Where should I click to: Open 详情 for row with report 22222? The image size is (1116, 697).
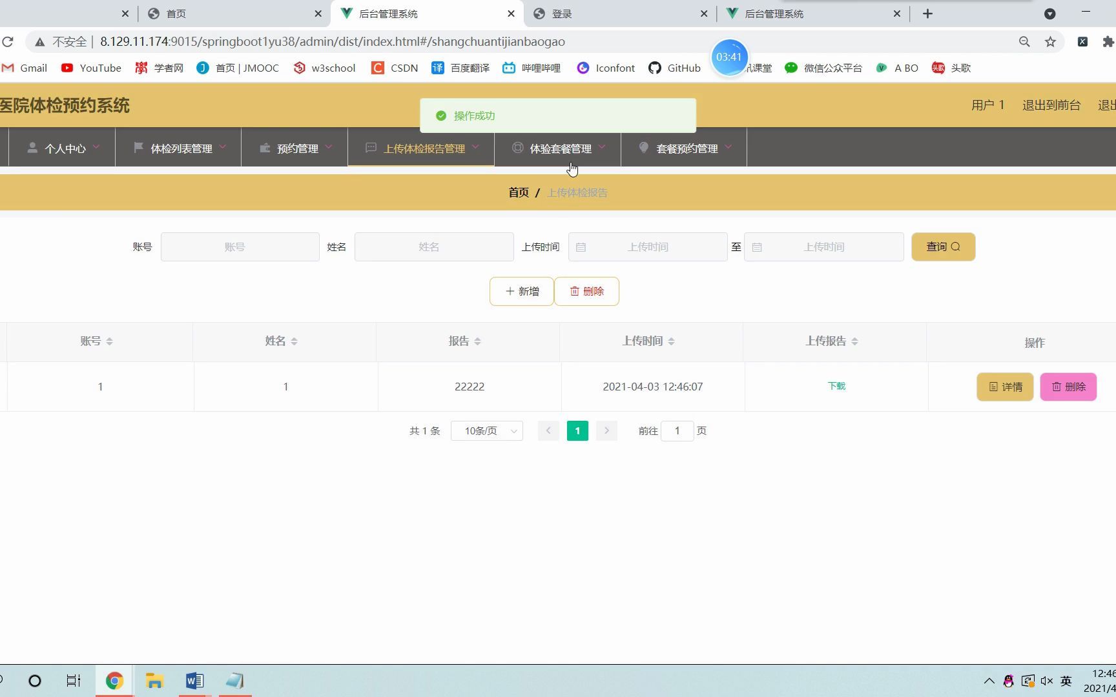tap(1005, 387)
